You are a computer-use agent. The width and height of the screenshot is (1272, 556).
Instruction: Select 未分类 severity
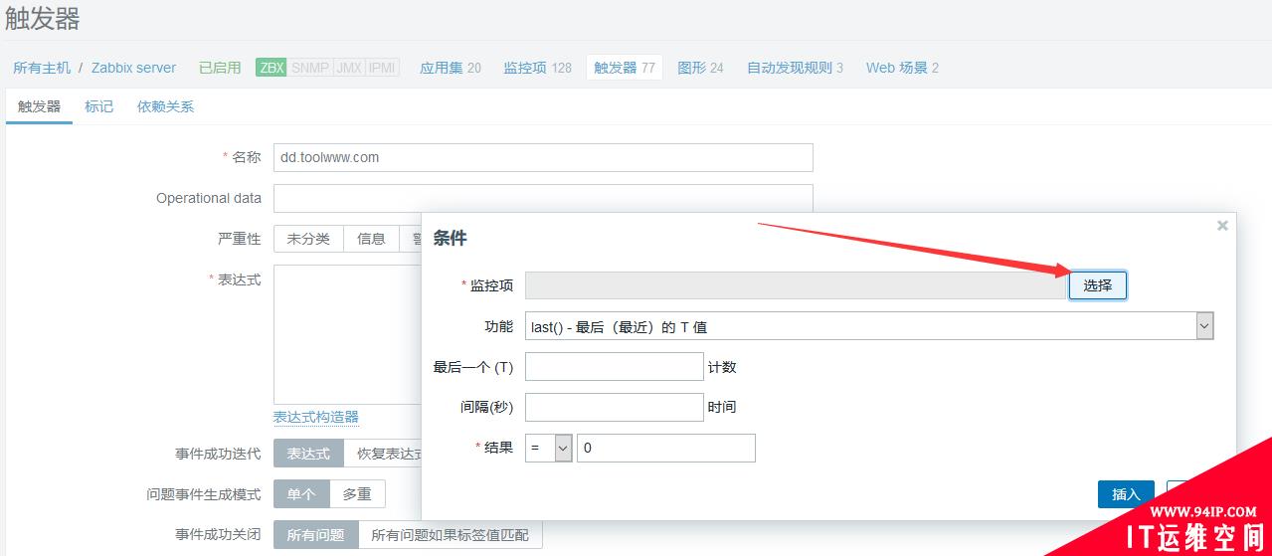pyautogui.click(x=308, y=239)
